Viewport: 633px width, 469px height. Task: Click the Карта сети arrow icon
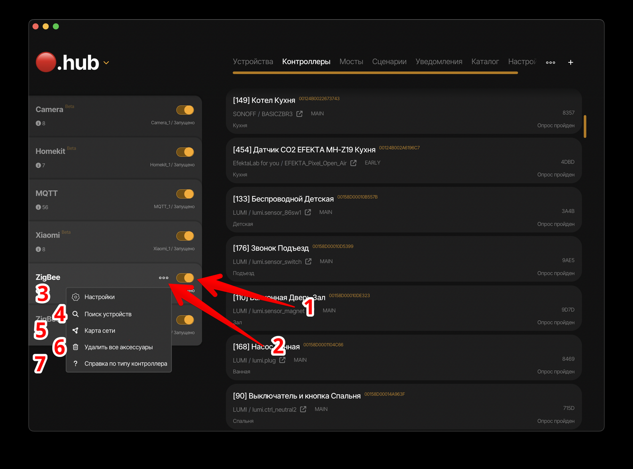(x=76, y=331)
